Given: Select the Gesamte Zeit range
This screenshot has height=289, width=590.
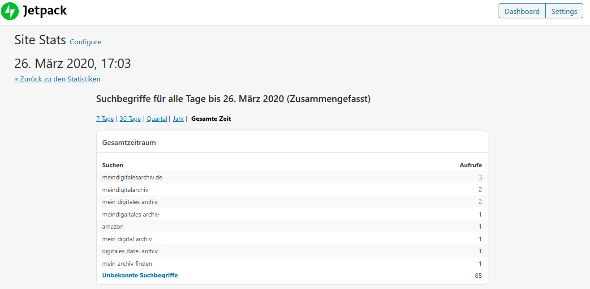Looking at the screenshot, I should point(211,119).
